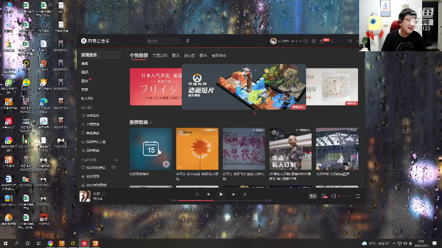
Task: Open the 华语私人订制 playlist cover
Action: click(291, 149)
